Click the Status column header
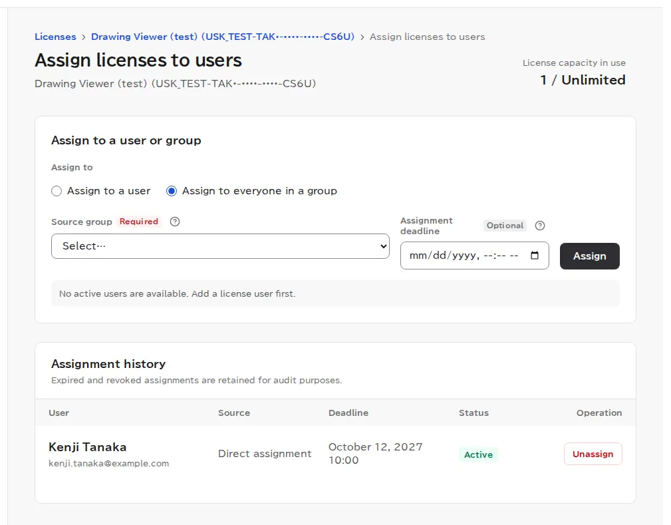This screenshot has height=525, width=671. tap(473, 413)
